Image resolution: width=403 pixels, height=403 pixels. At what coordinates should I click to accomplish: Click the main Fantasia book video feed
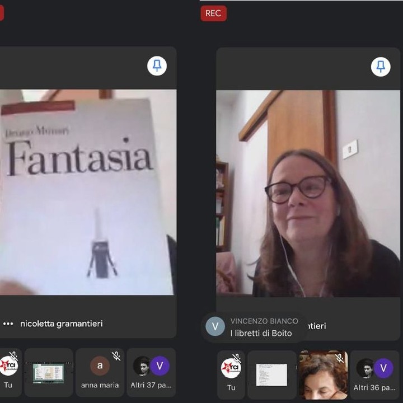pyautogui.click(x=88, y=192)
